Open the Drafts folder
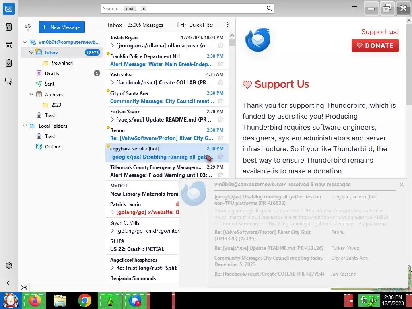 point(62,73)
